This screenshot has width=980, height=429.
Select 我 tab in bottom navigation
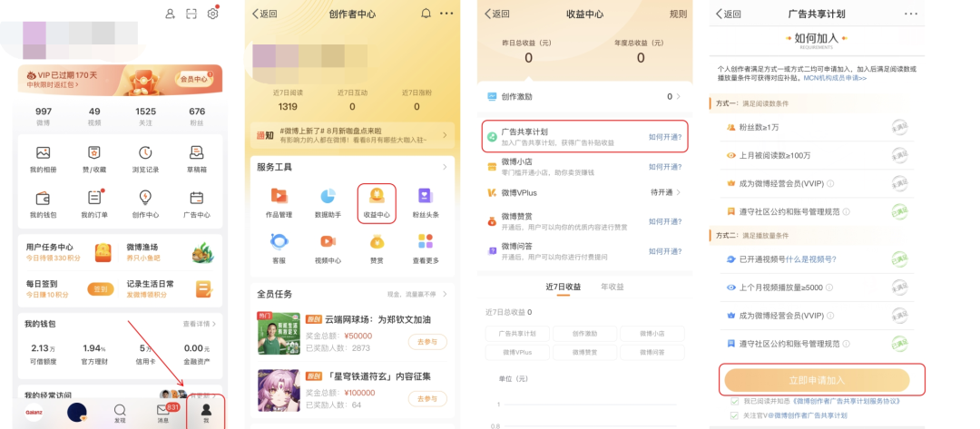tap(206, 413)
